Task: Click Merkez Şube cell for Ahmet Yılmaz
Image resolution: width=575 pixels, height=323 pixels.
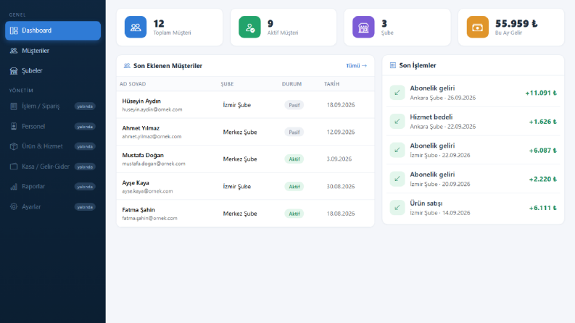Action: coord(240,133)
